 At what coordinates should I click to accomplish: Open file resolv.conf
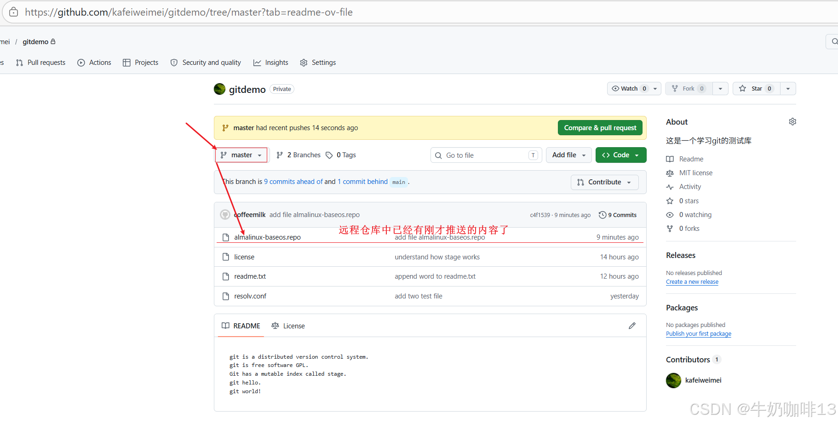tap(250, 296)
